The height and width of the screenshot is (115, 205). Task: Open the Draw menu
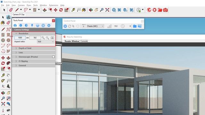tap(29, 5)
